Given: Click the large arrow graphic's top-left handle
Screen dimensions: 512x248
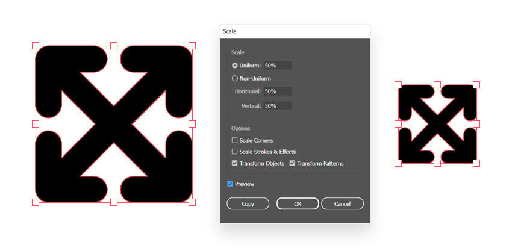Looking at the screenshot, I should (x=36, y=46).
